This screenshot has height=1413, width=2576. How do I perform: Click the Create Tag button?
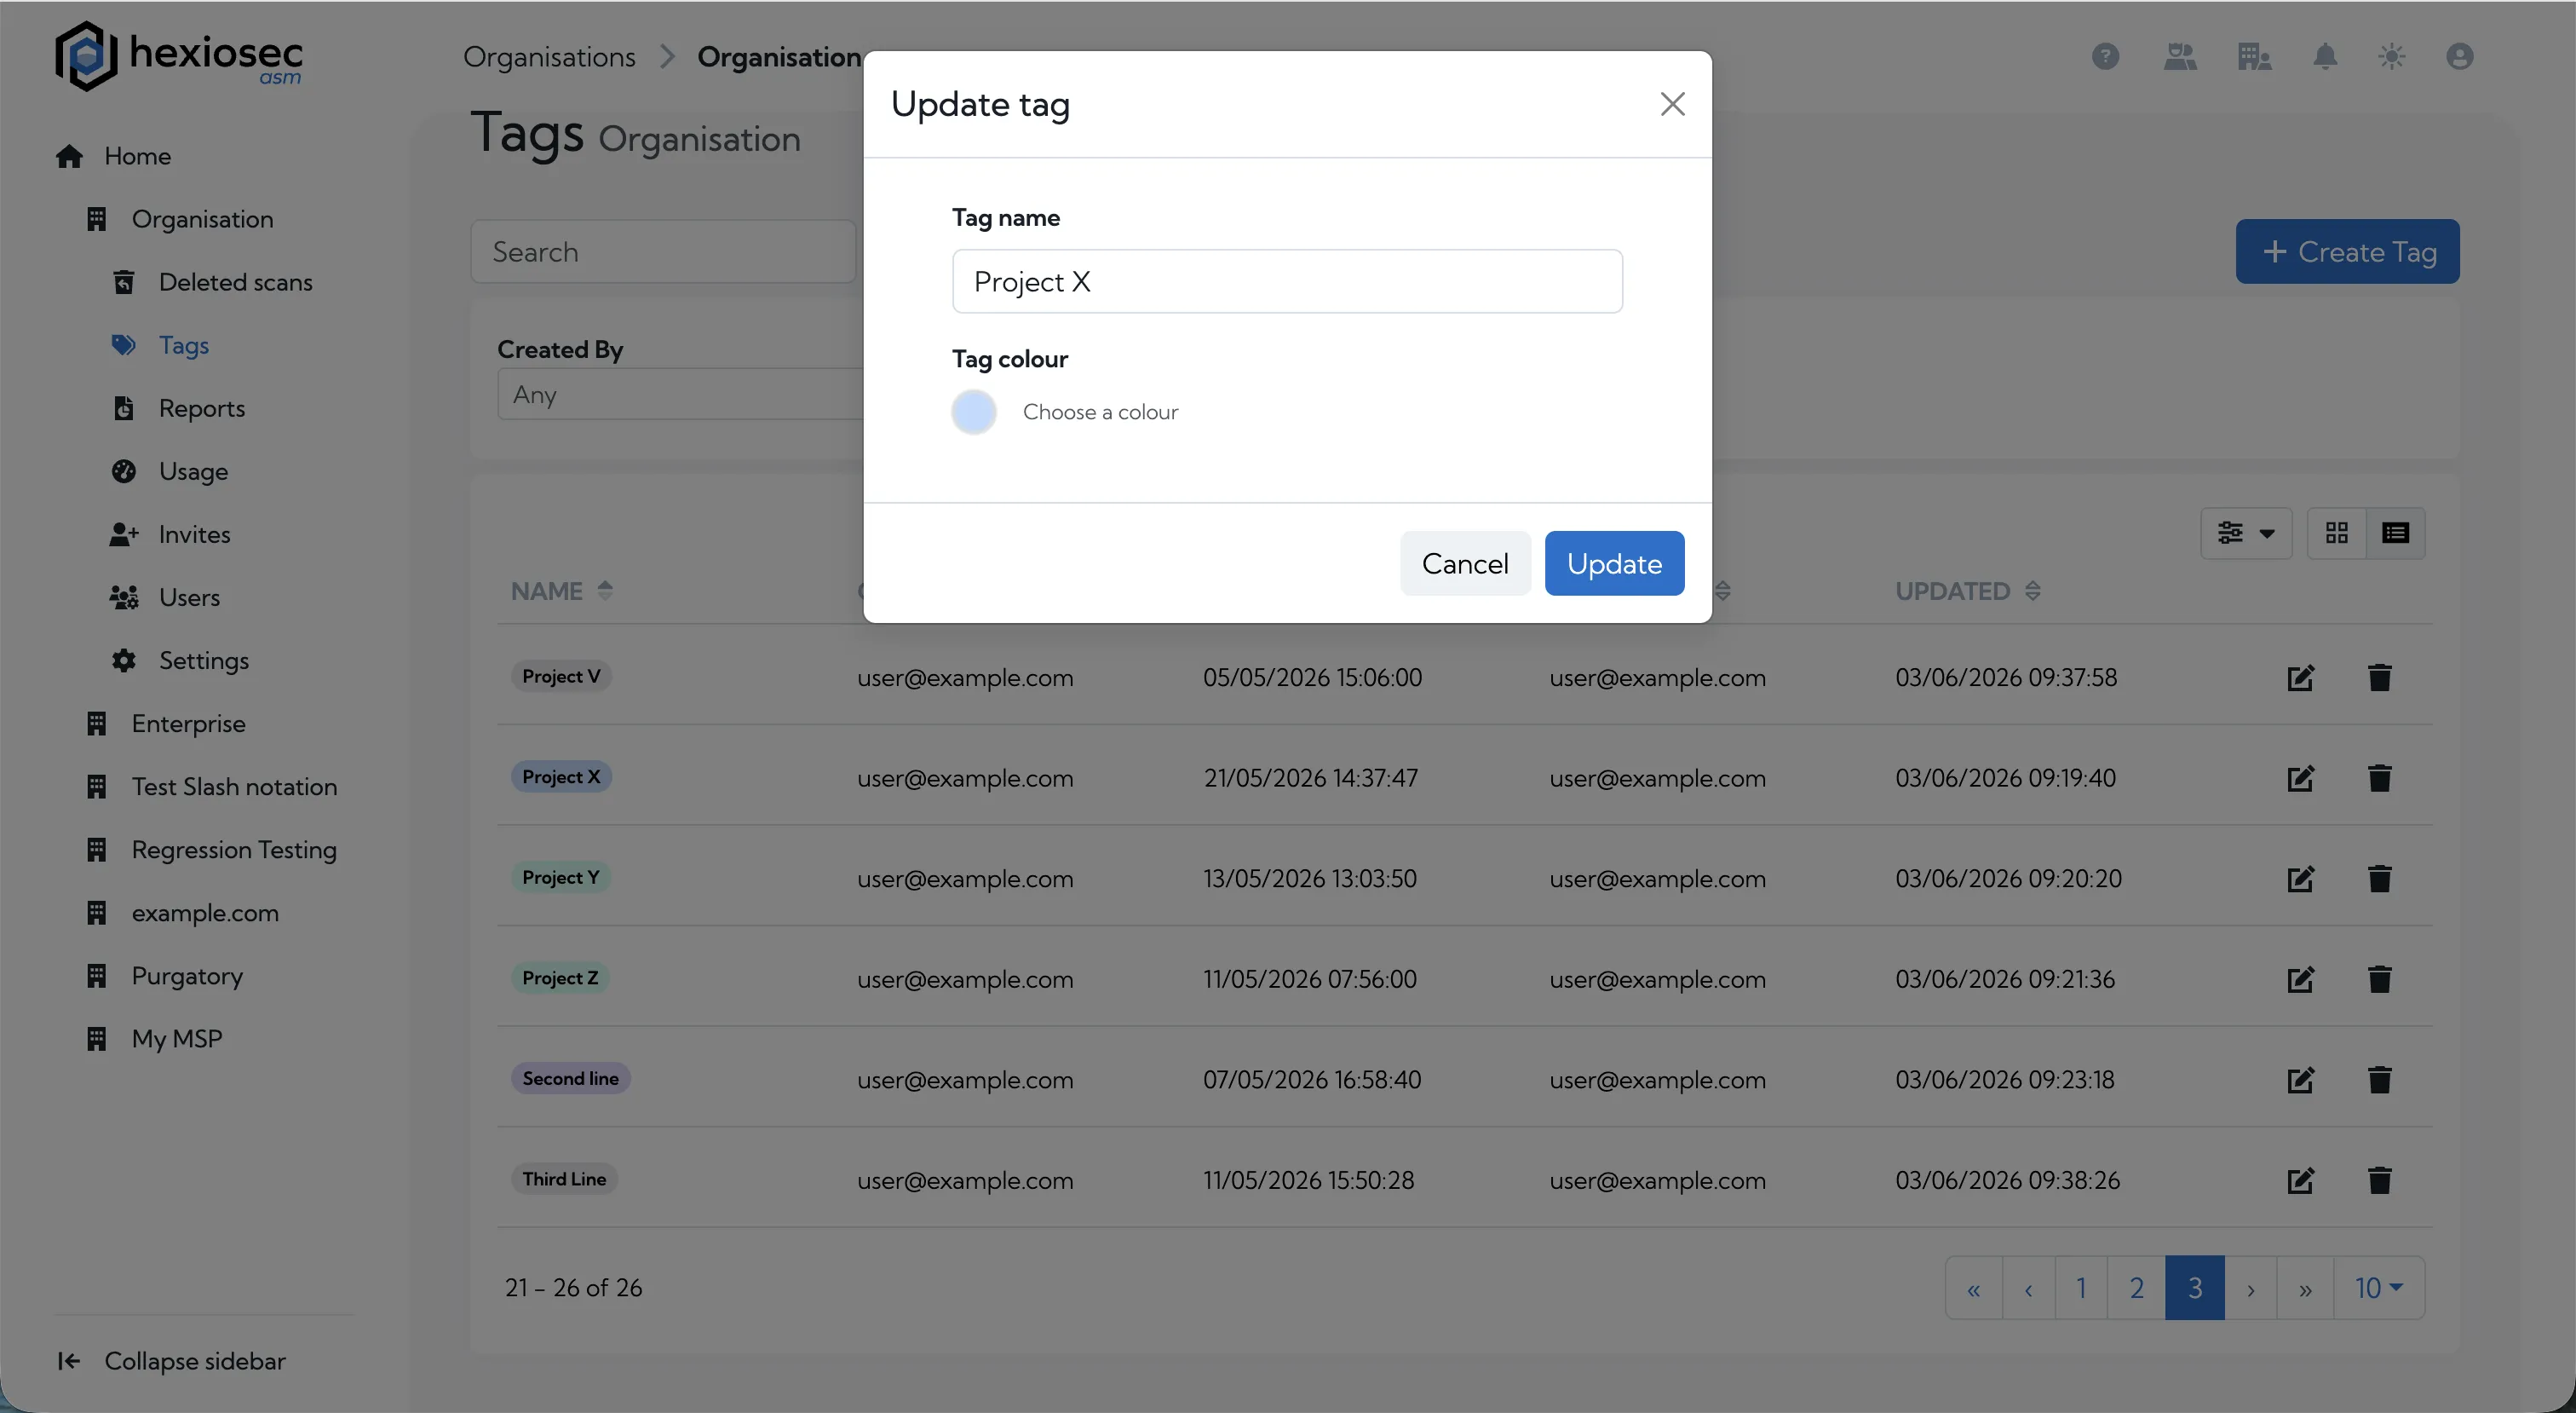click(x=2347, y=251)
